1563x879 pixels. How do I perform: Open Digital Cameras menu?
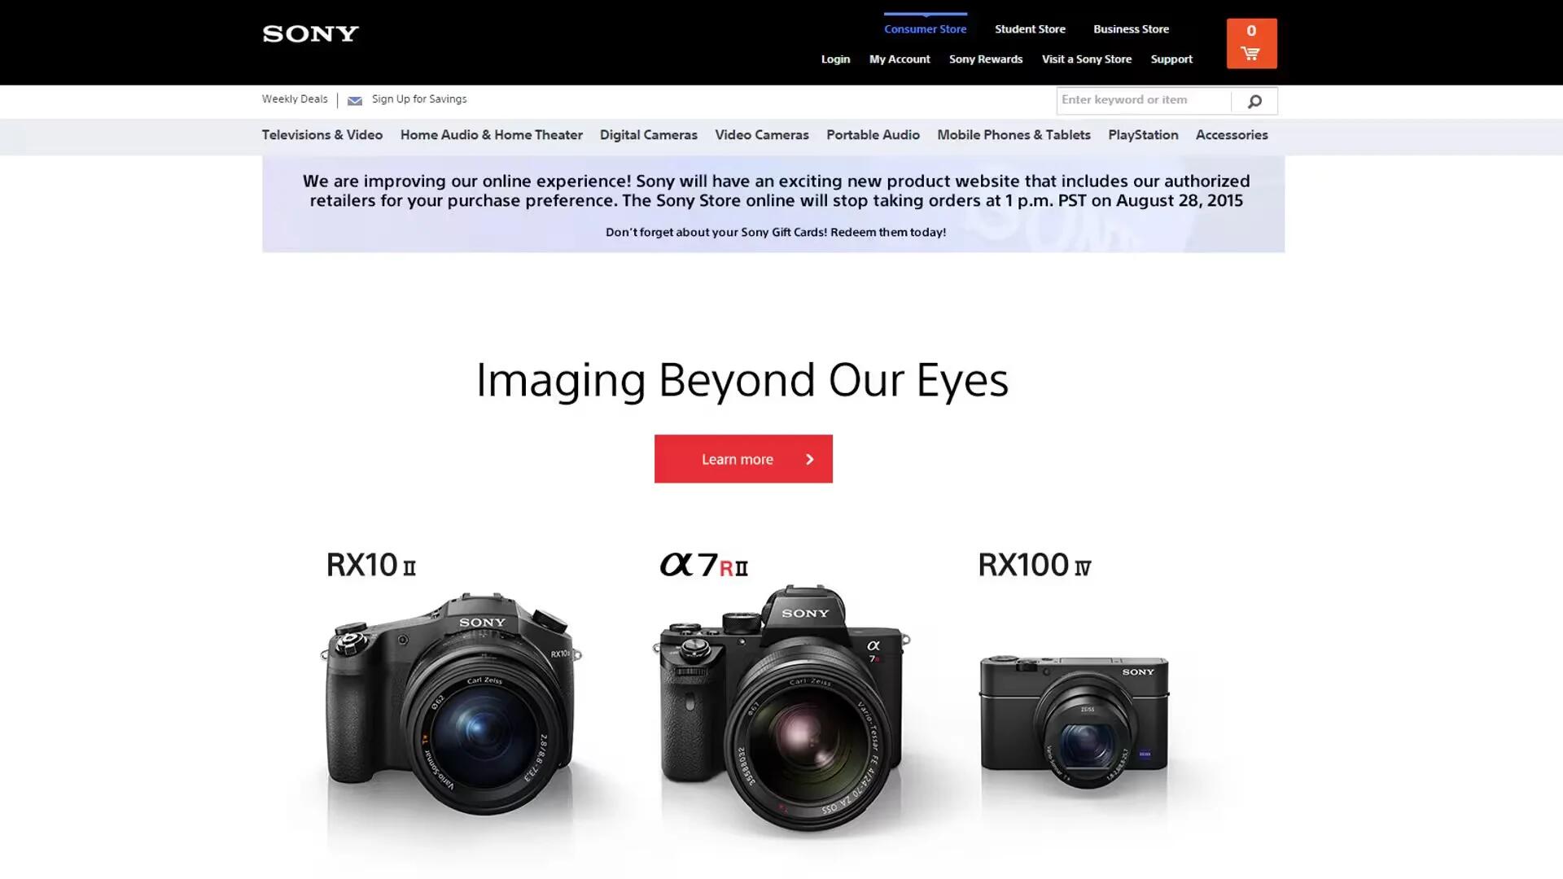(649, 135)
